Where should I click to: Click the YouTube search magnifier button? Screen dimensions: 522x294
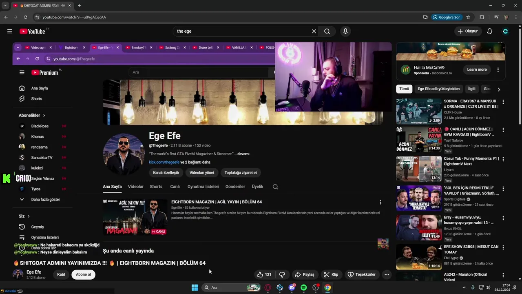[327, 31]
